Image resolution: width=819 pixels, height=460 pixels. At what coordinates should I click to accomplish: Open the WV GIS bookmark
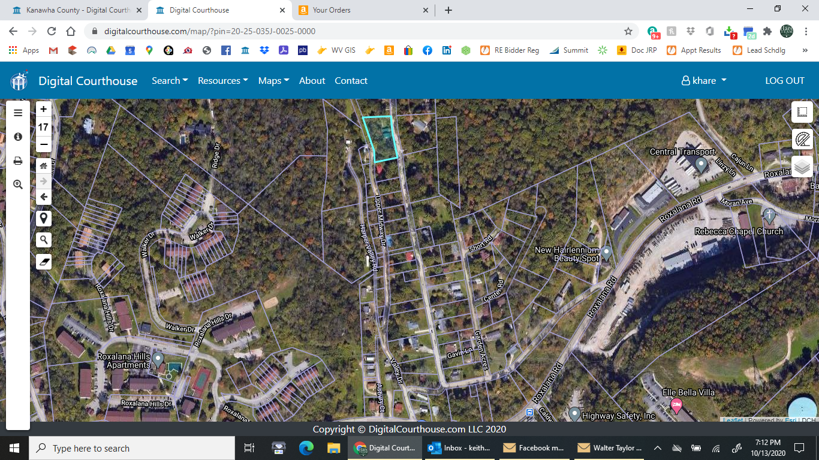click(x=336, y=50)
